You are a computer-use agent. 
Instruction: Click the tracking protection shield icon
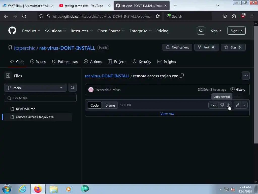[x=41, y=16]
